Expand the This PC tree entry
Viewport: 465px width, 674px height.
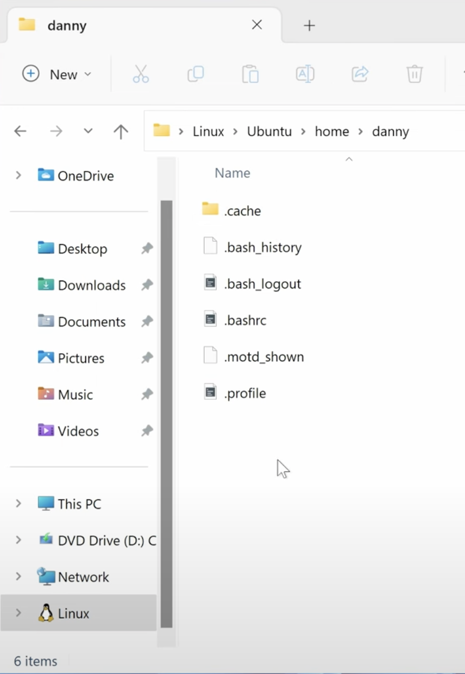[x=18, y=504]
